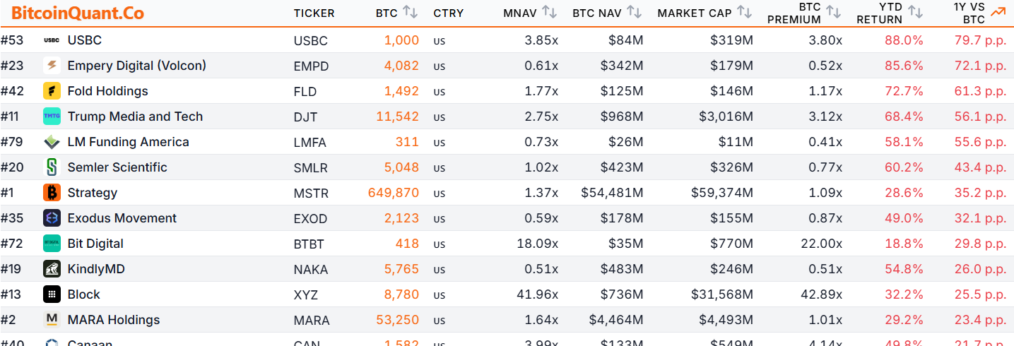Click the KindlyMD logo icon

click(52, 269)
